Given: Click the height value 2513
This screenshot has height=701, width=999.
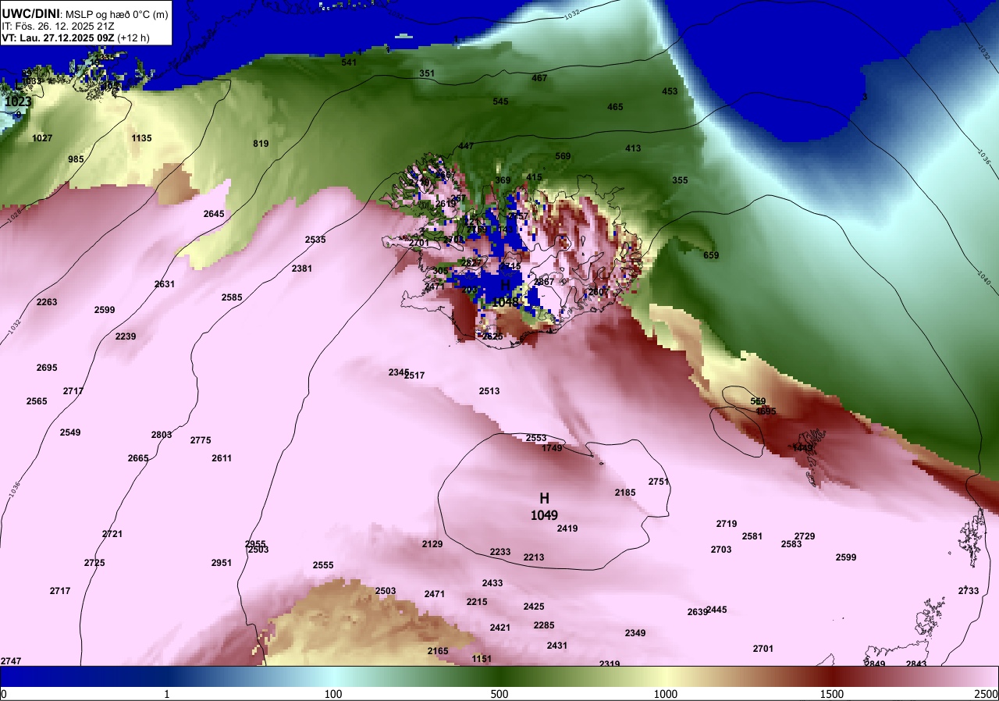Looking at the screenshot, I should 489,391.
